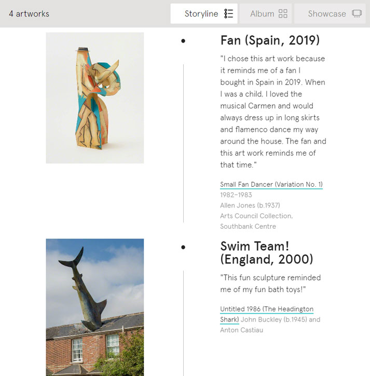370x376 pixels.
Task: Click the Fan Dancer sculpture thumbnail
Action: 95,98
